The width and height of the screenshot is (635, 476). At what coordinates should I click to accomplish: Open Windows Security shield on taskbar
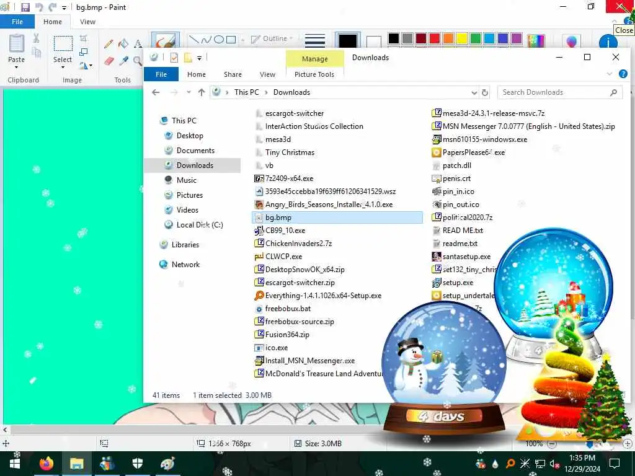click(138, 463)
